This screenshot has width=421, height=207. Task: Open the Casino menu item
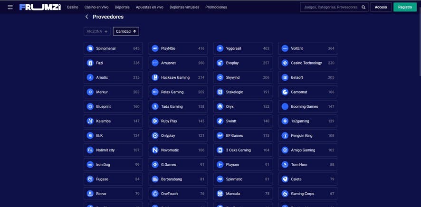click(x=73, y=7)
